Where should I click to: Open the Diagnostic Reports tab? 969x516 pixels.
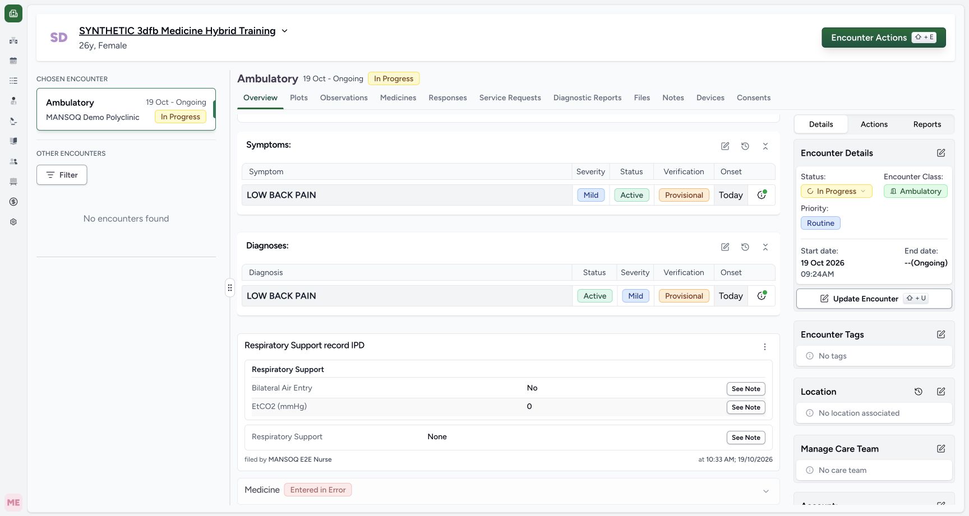pos(587,97)
